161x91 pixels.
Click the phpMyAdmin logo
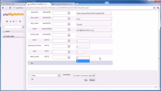pos(13,14)
